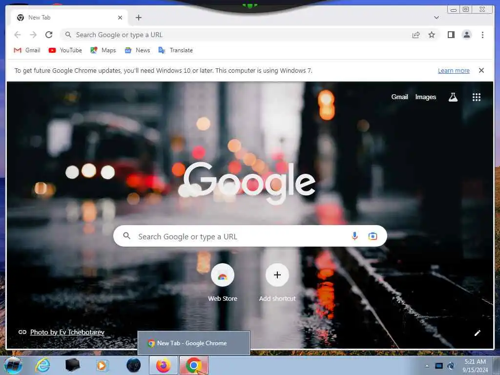Open News bookmark
The height and width of the screenshot is (375, 500).
(x=137, y=50)
